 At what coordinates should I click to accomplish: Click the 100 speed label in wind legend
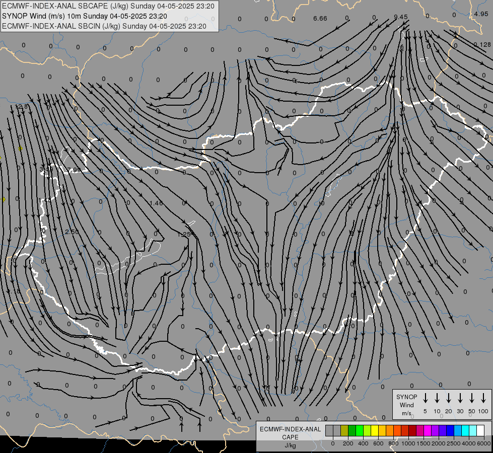(x=483, y=412)
